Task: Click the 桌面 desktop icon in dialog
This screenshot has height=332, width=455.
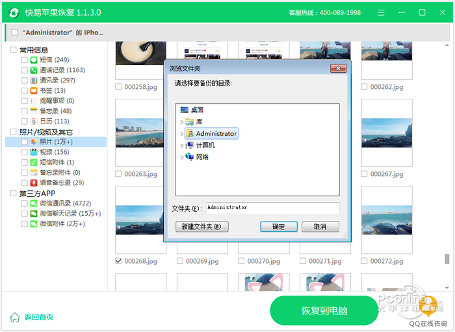Action: click(184, 110)
